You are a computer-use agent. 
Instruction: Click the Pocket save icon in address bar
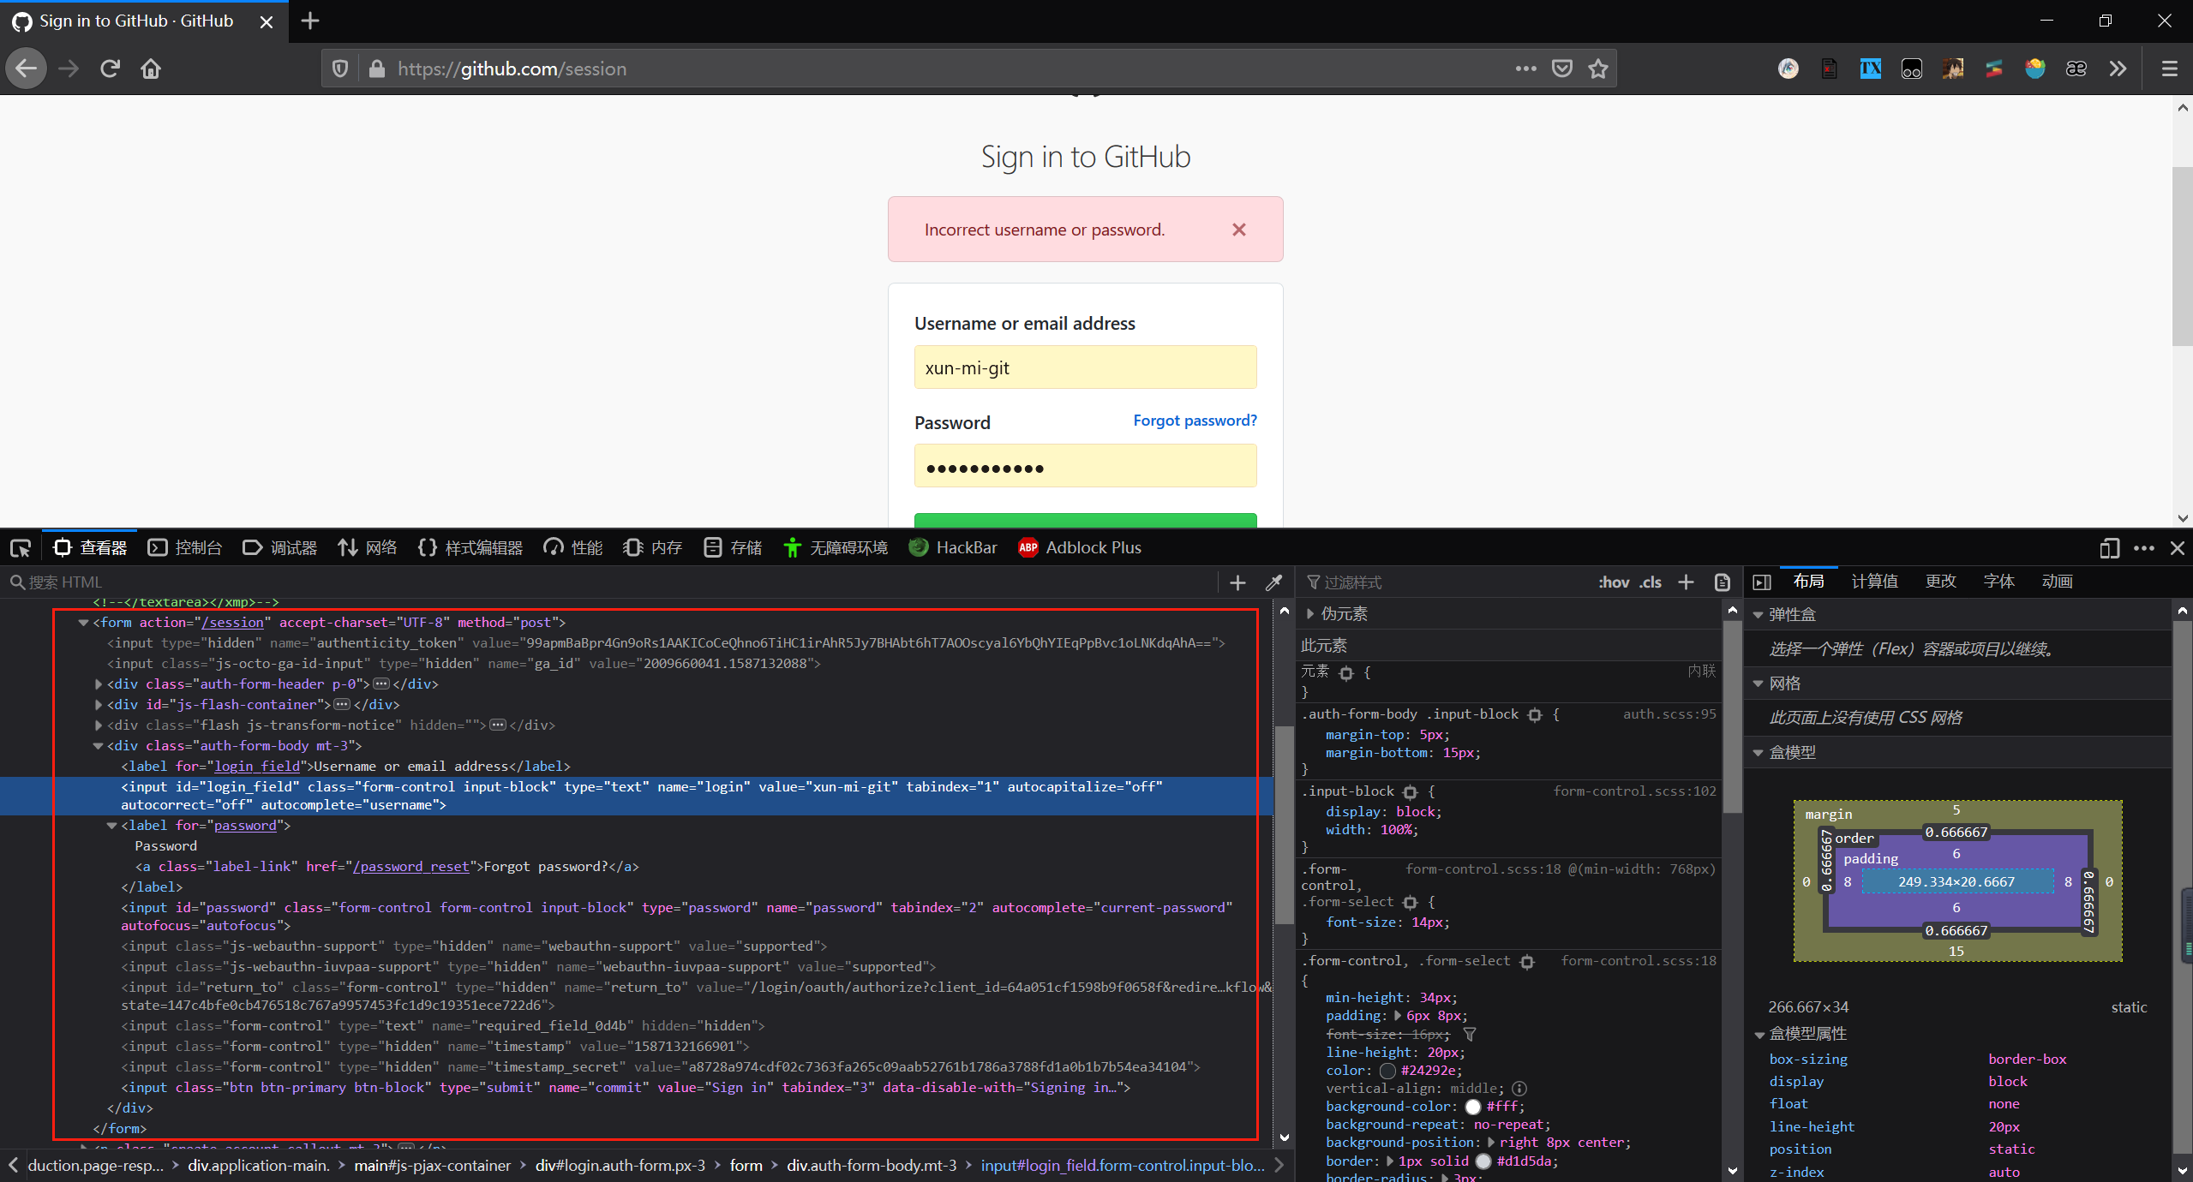[x=1562, y=69]
